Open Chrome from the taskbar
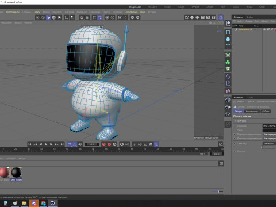This screenshot has height=207, width=276. click(x=43, y=203)
